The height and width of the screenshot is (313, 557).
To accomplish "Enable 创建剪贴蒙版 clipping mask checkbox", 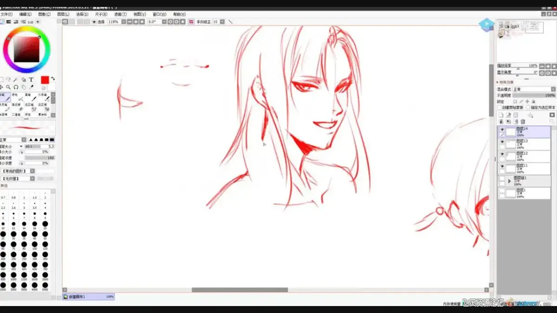I will 499,108.
